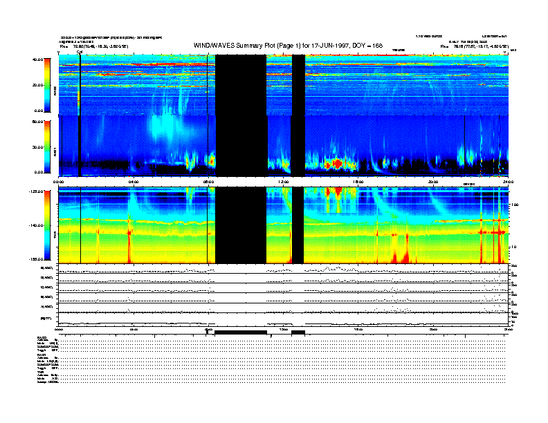Select the -140.00 TNR scale label
Image resolution: width=548 pixels, height=423 pixels.
(36, 225)
